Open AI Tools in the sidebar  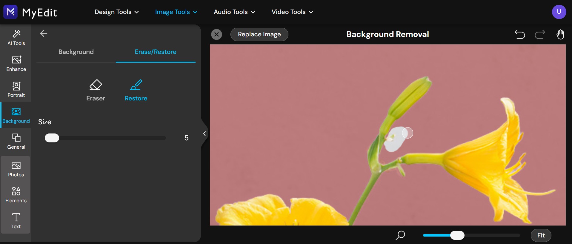[x=16, y=38]
